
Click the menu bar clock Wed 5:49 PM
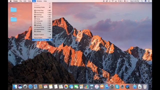(x=134, y=1)
